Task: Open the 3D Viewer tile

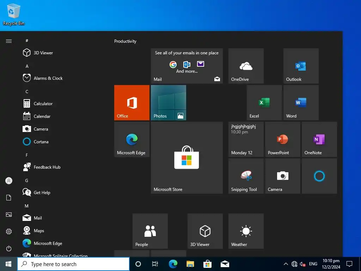Action: point(205,231)
